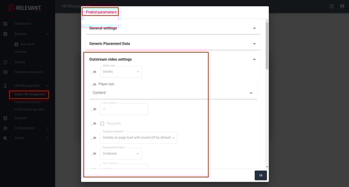
Task: Click the Publisher Accounts icon
Action: (6, 72)
